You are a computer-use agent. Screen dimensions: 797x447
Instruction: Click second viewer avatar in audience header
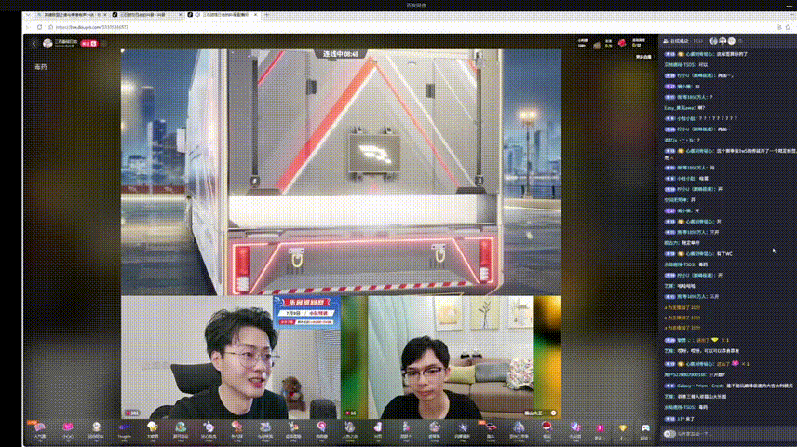pyautogui.click(x=723, y=41)
